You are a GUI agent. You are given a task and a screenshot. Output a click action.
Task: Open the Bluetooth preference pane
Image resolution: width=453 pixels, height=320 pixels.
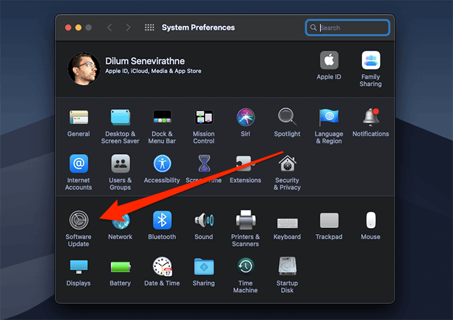162,221
